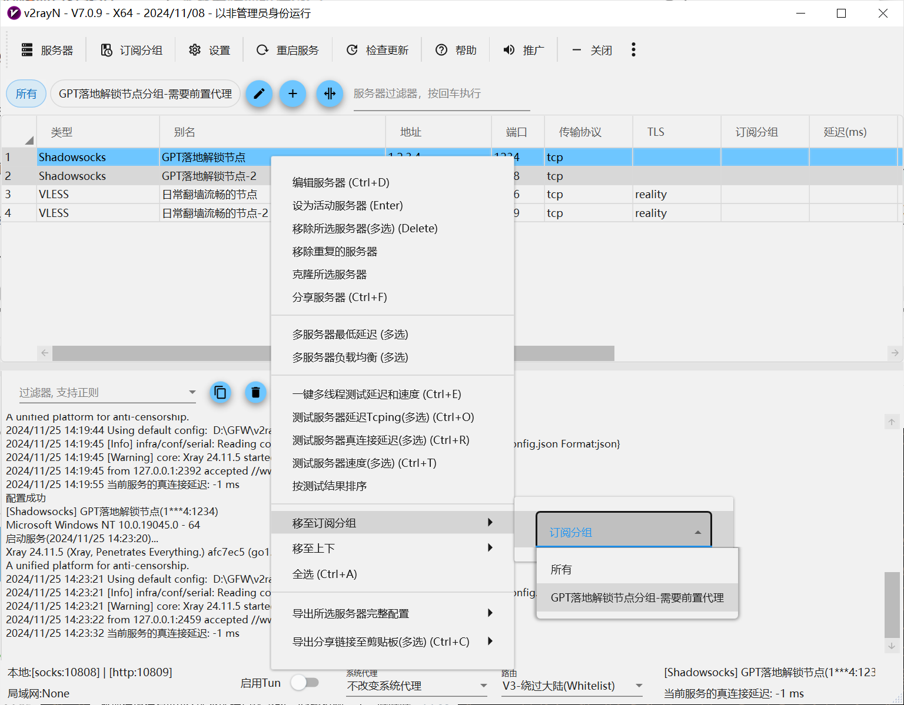Select the GPT落地解锁节点分组 filter chip
Image resolution: width=904 pixels, height=705 pixels.
(x=145, y=94)
